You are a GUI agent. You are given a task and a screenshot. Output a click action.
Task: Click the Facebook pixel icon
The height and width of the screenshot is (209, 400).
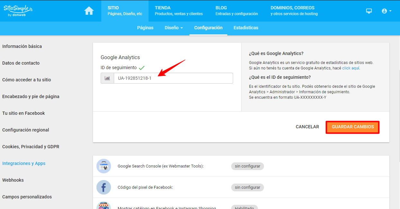click(104, 187)
